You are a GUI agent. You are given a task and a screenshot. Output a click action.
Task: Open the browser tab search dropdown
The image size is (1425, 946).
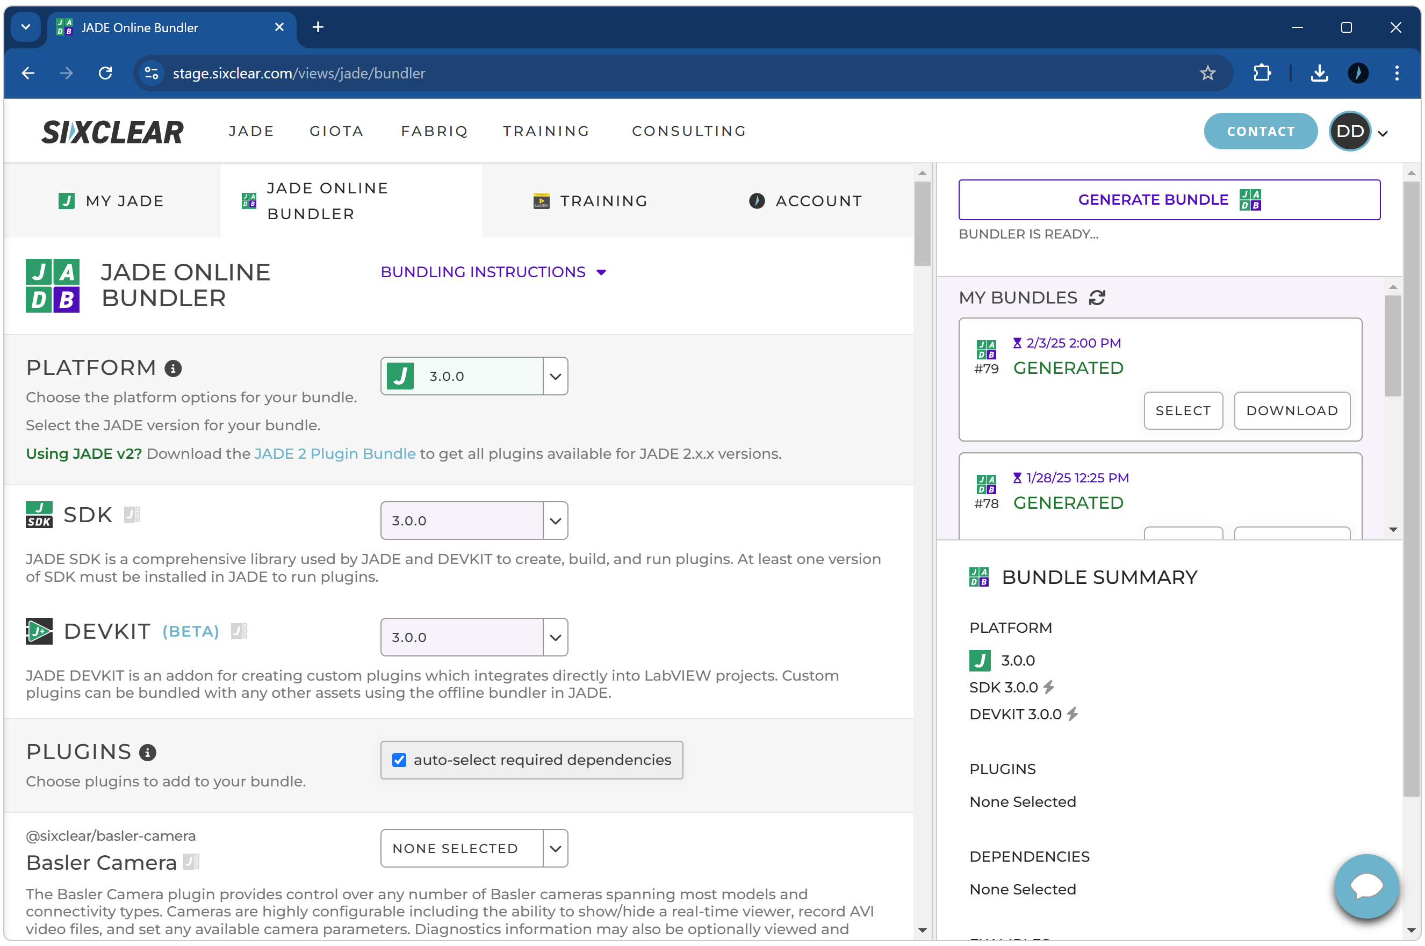pos(25,27)
